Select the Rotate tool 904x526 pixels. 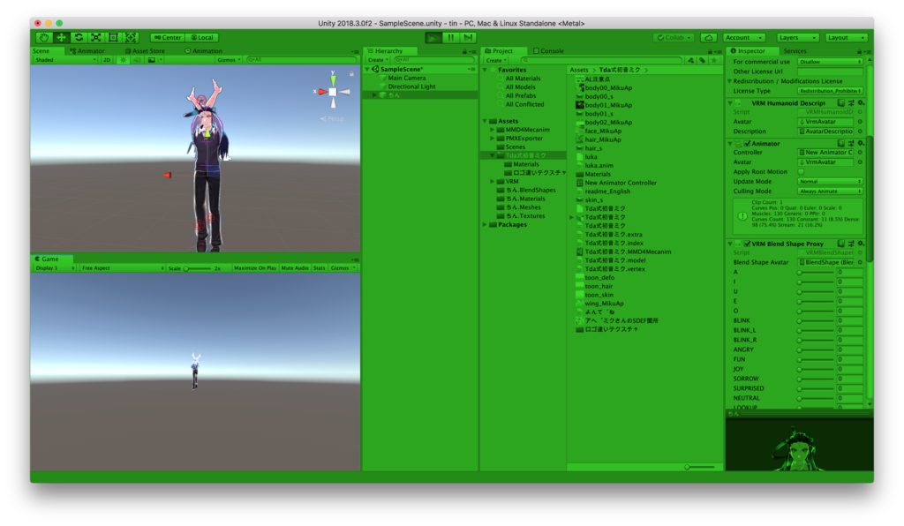(x=79, y=37)
